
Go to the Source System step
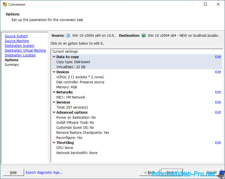coord(16,36)
